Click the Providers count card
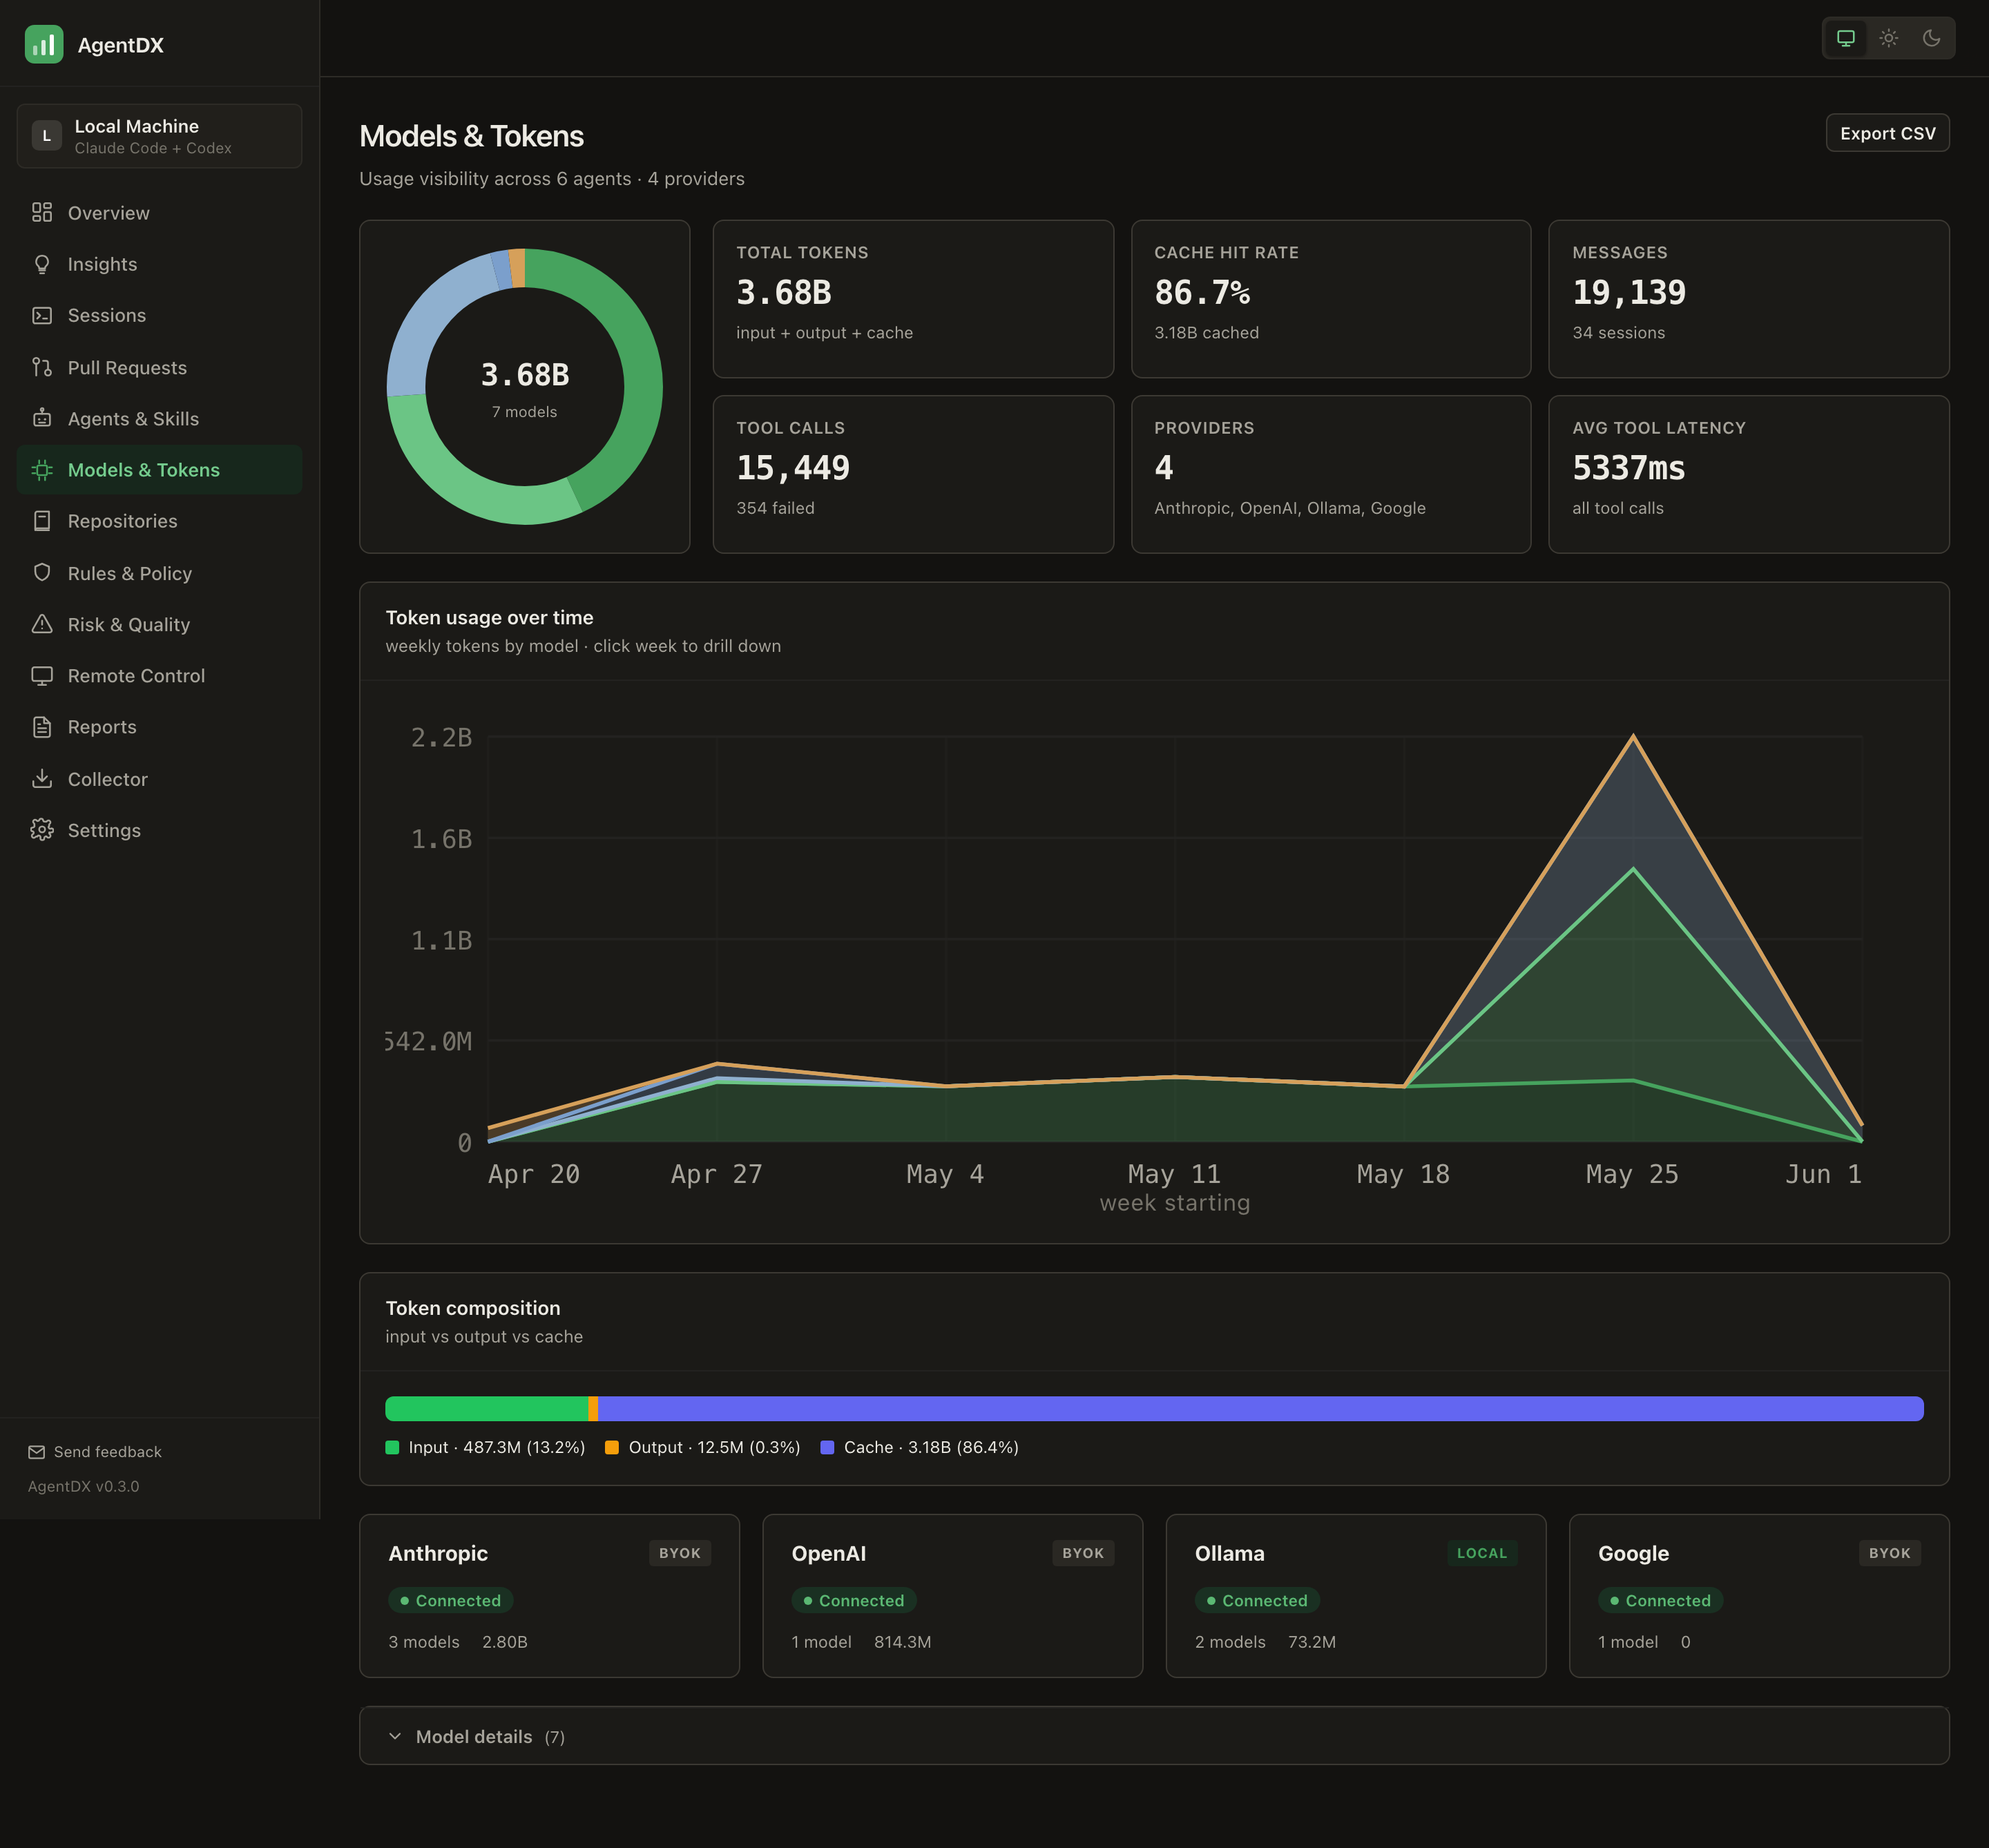 pos(1330,474)
